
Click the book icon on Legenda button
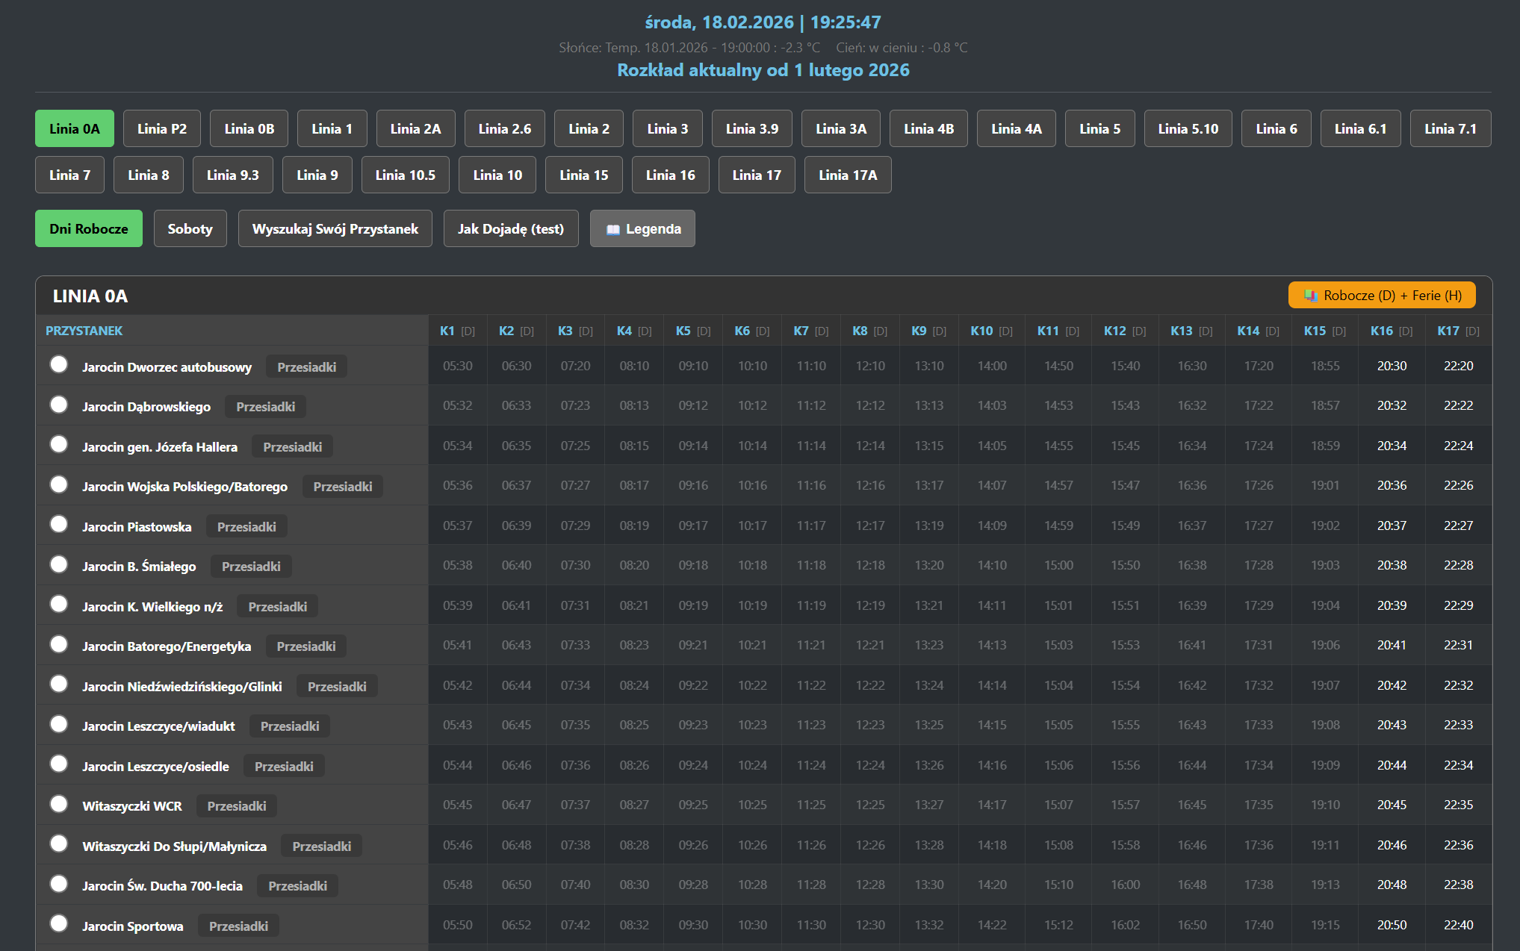pyautogui.click(x=612, y=229)
